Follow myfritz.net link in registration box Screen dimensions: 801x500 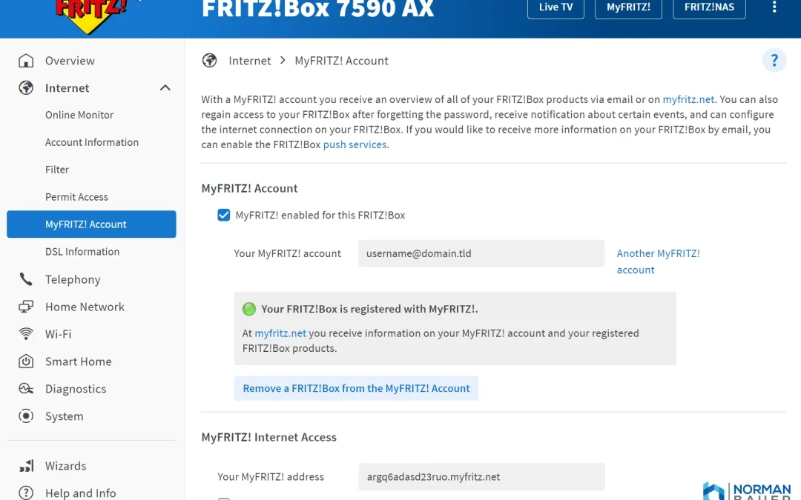pos(280,333)
